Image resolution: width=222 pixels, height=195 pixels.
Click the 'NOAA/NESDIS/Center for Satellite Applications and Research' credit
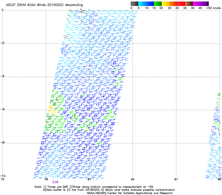tap(130, 193)
